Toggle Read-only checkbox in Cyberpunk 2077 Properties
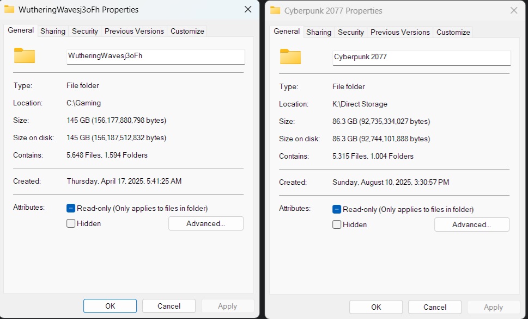This screenshot has height=319, width=528. [x=337, y=209]
